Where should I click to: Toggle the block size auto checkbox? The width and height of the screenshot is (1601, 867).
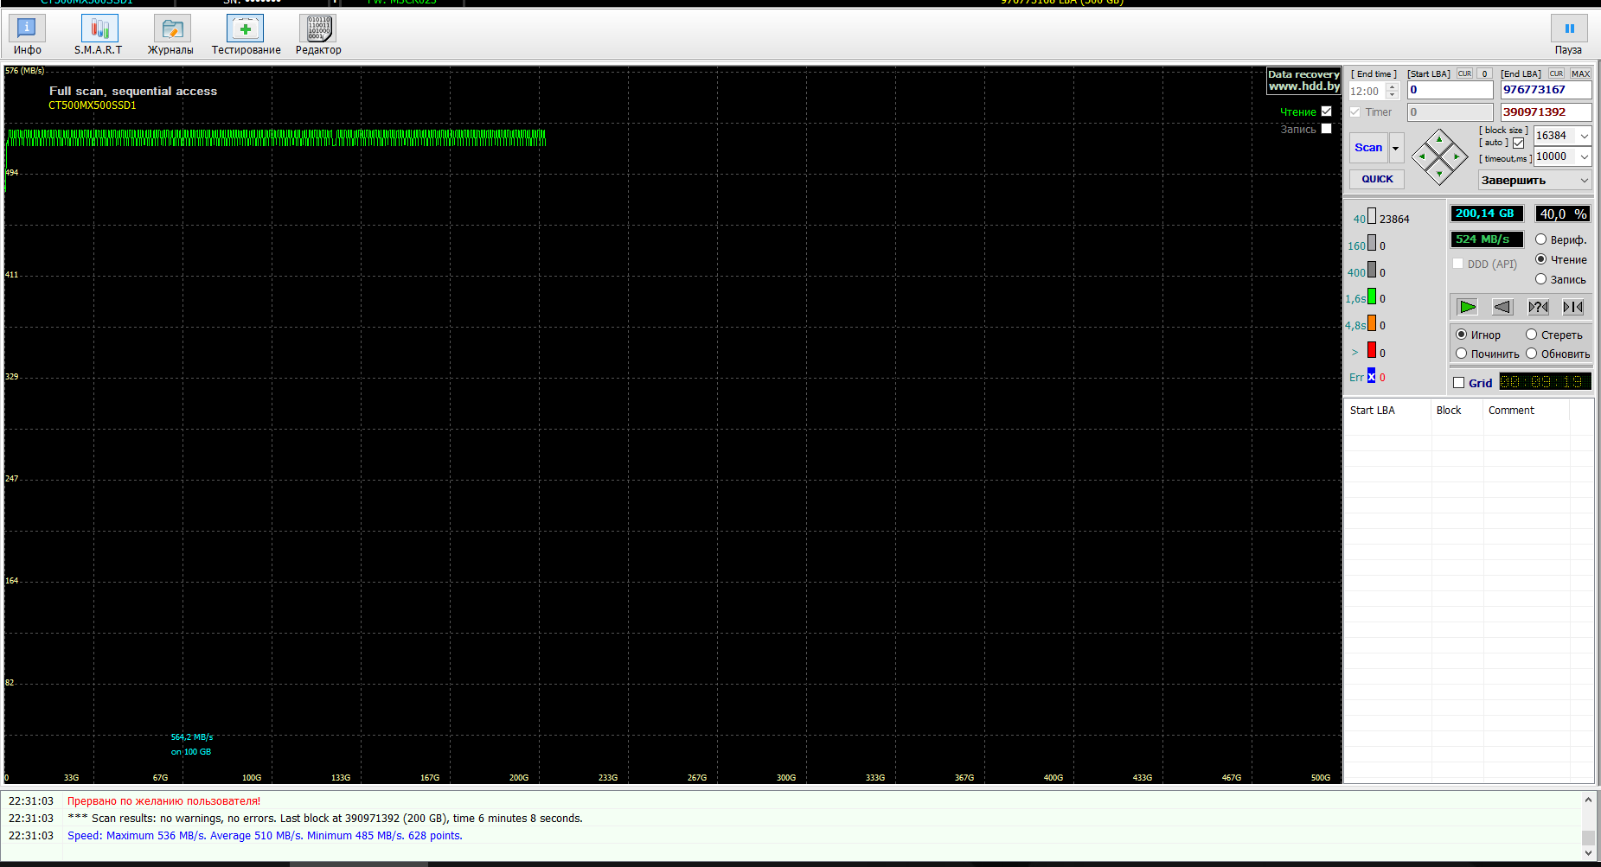pyautogui.click(x=1518, y=143)
